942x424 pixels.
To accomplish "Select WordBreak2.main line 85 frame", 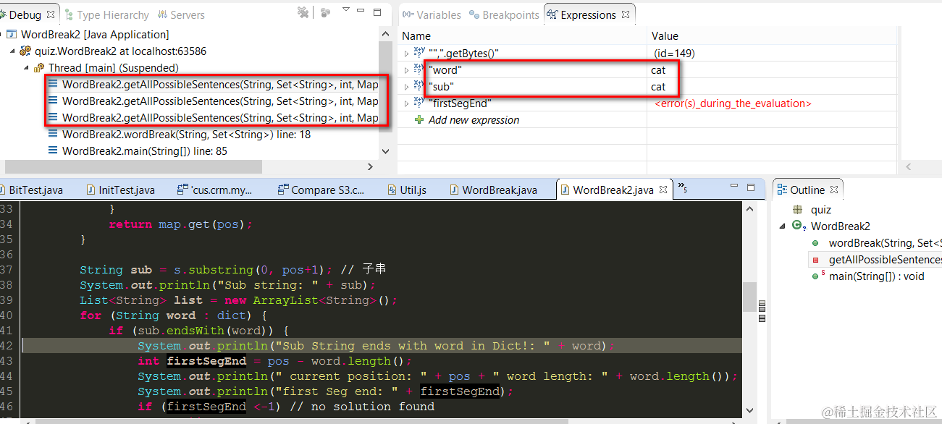I will pyautogui.click(x=145, y=151).
